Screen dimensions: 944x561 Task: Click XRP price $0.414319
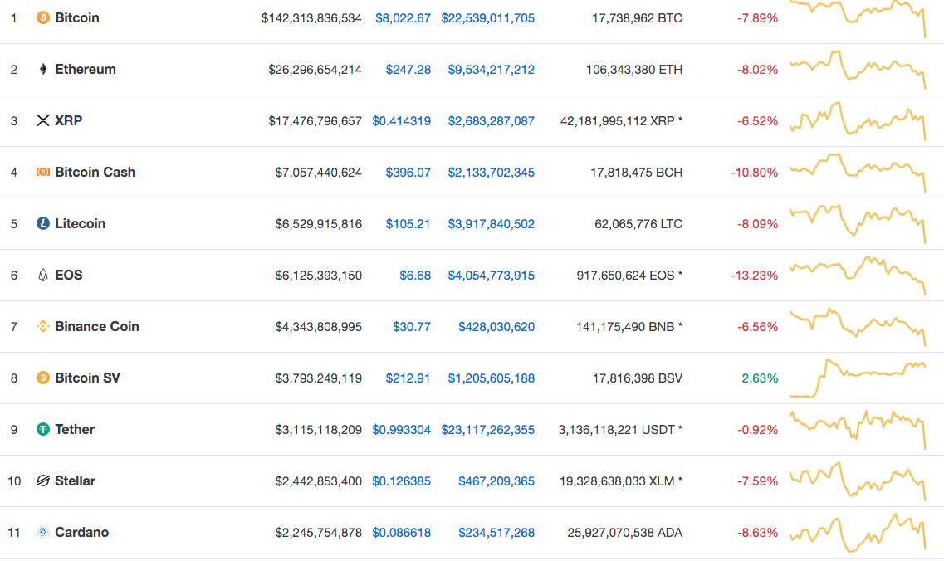click(401, 120)
